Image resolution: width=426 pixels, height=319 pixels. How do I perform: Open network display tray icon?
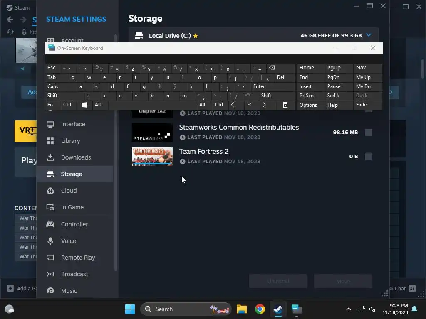click(362, 309)
